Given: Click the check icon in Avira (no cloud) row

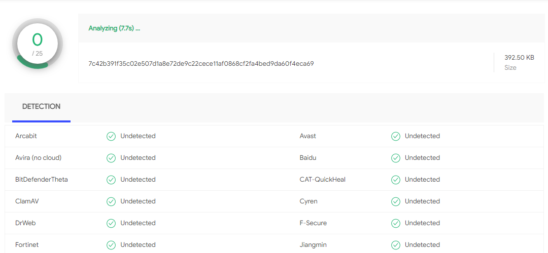Looking at the screenshot, I should click(111, 158).
